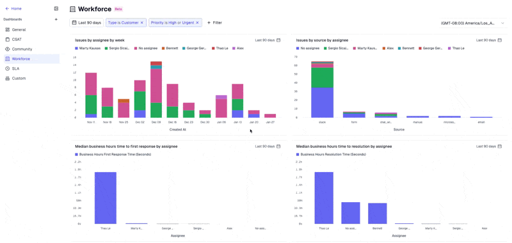
Task: Toggle No assignee legend in weekly chart
Action: pos(147,48)
